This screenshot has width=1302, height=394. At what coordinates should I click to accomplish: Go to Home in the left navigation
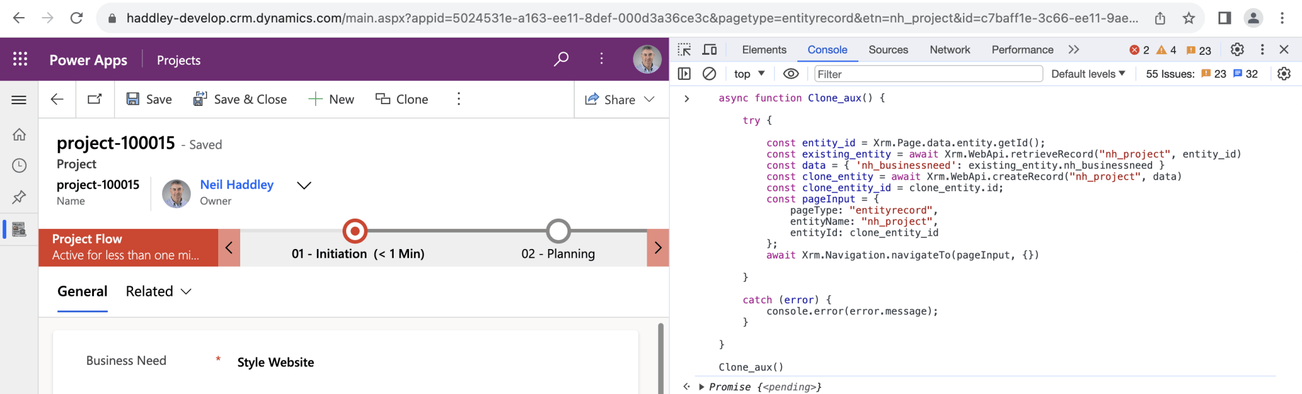[20, 134]
